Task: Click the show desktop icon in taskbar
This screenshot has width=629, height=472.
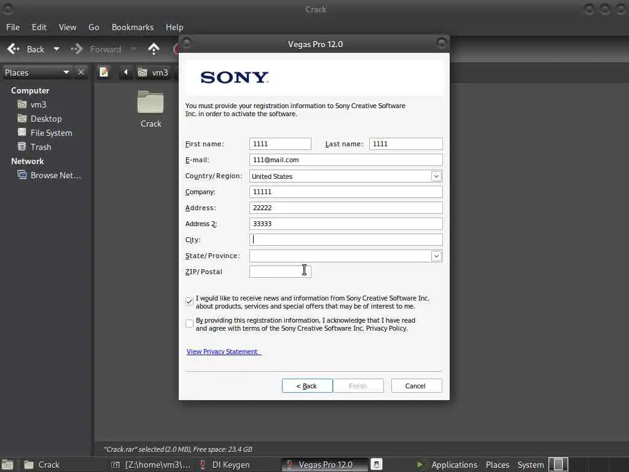Action: (x=7, y=465)
